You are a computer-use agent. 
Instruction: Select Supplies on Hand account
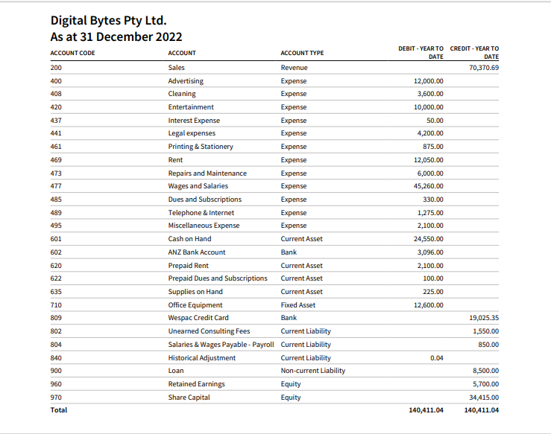pos(195,292)
